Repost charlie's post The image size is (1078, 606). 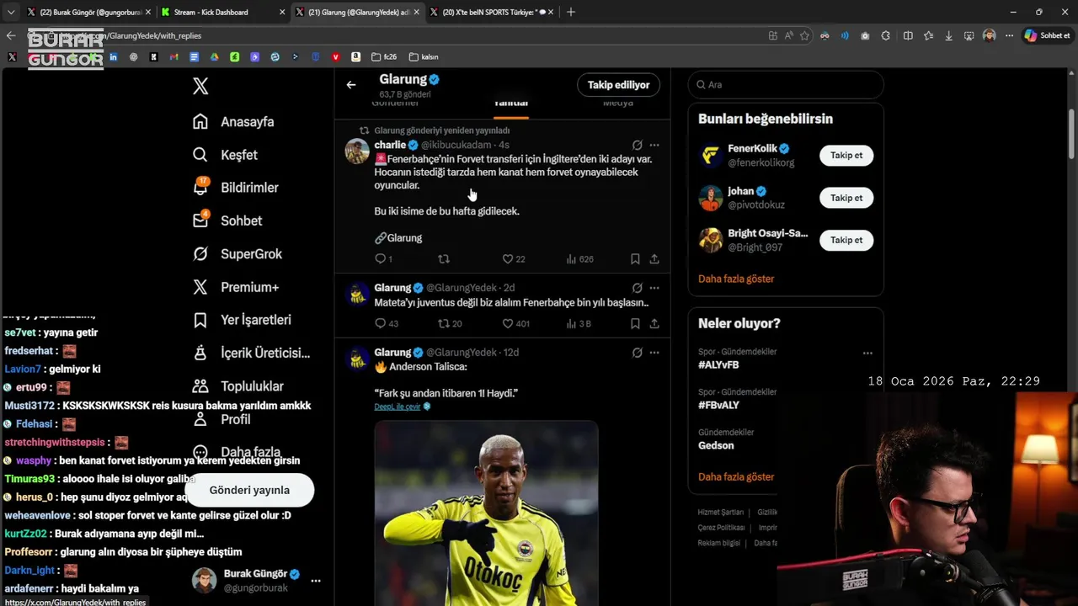click(444, 259)
